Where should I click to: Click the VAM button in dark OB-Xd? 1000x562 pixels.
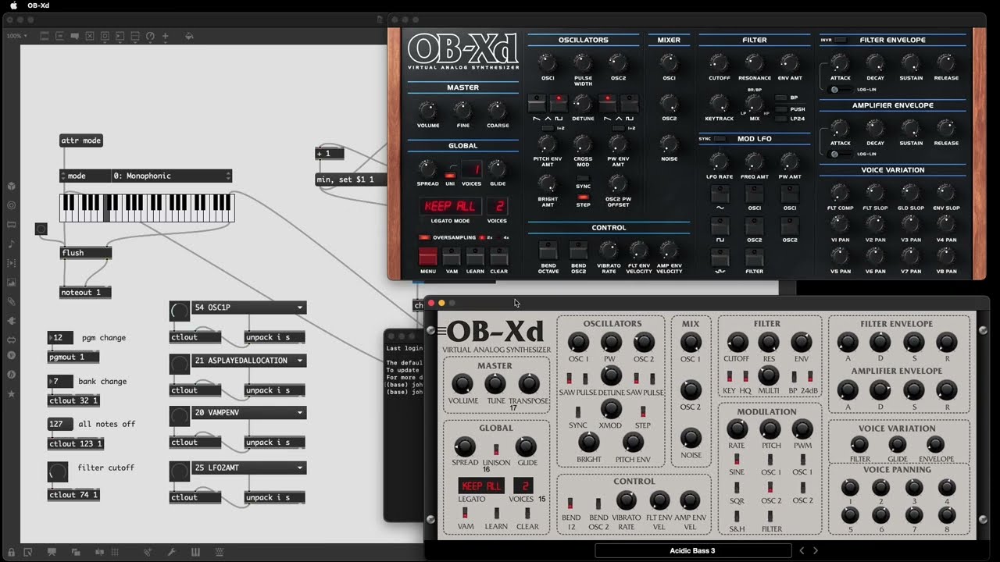tap(452, 257)
